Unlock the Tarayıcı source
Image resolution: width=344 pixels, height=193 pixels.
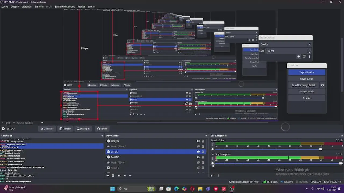coord(203,141)
